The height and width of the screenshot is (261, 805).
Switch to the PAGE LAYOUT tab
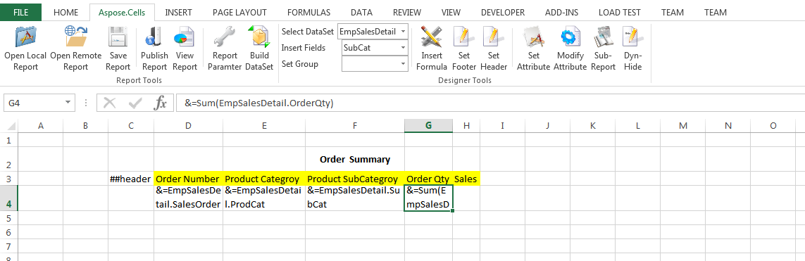[239, 12]
